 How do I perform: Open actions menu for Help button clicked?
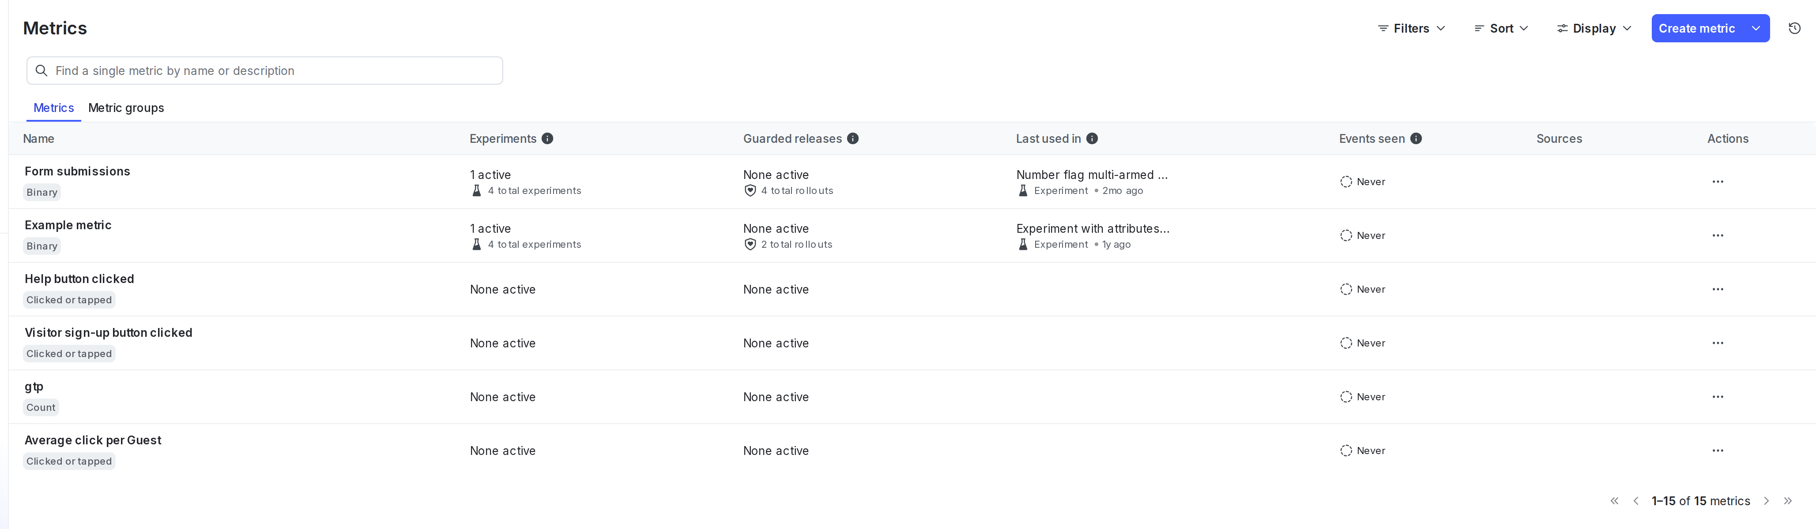[1718, 289]
